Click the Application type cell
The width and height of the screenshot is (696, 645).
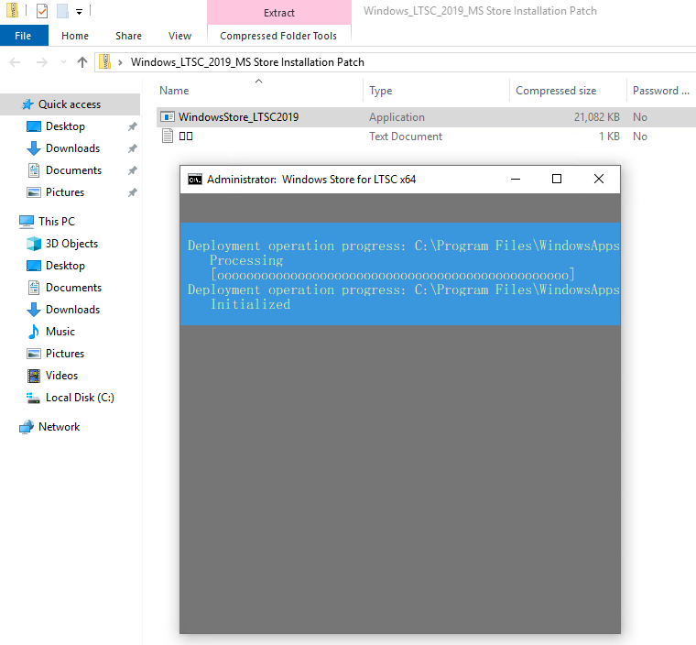tap(397, 117)
